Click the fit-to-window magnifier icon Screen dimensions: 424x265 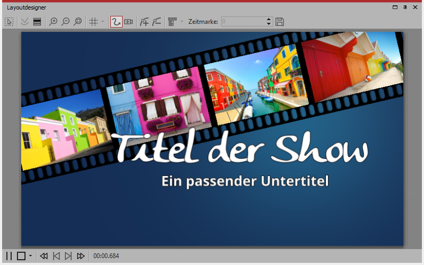[x=78, y=22]
